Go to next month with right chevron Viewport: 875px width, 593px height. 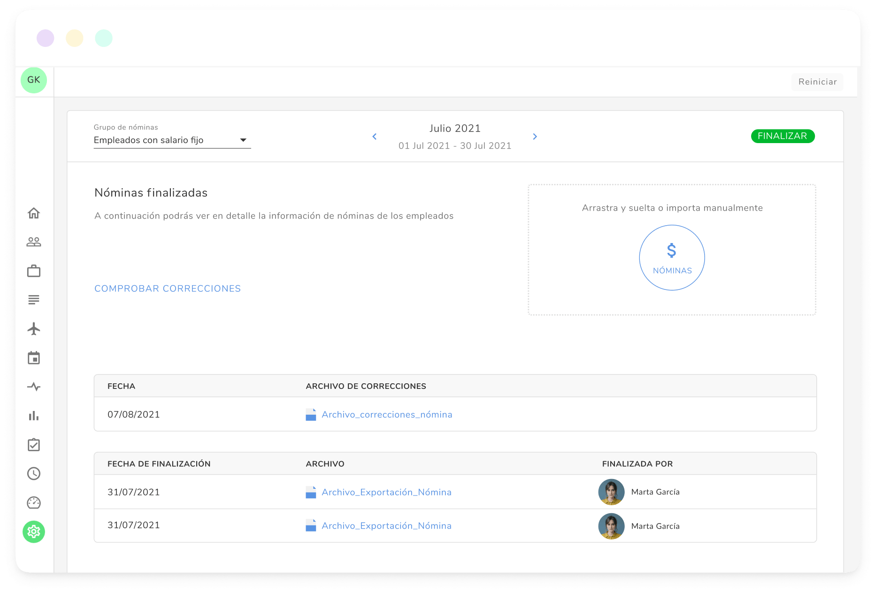click(x=535, y=137)
